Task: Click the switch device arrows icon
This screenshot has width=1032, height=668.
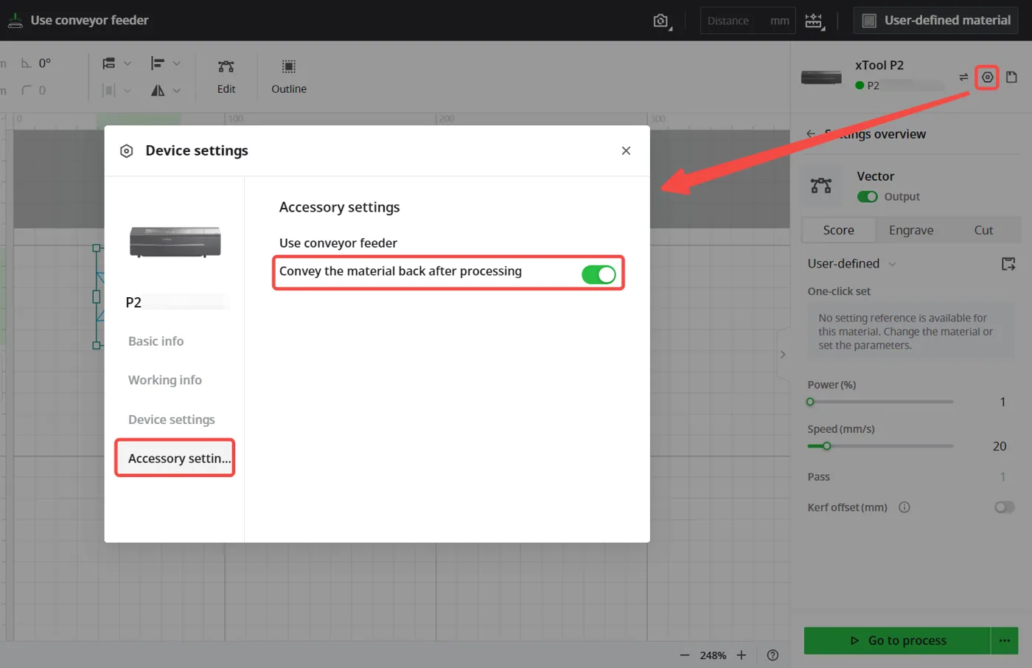Action: point(963,77)
